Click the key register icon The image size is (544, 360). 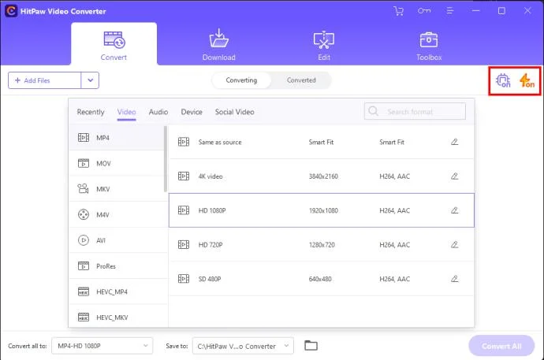(424, 11)
